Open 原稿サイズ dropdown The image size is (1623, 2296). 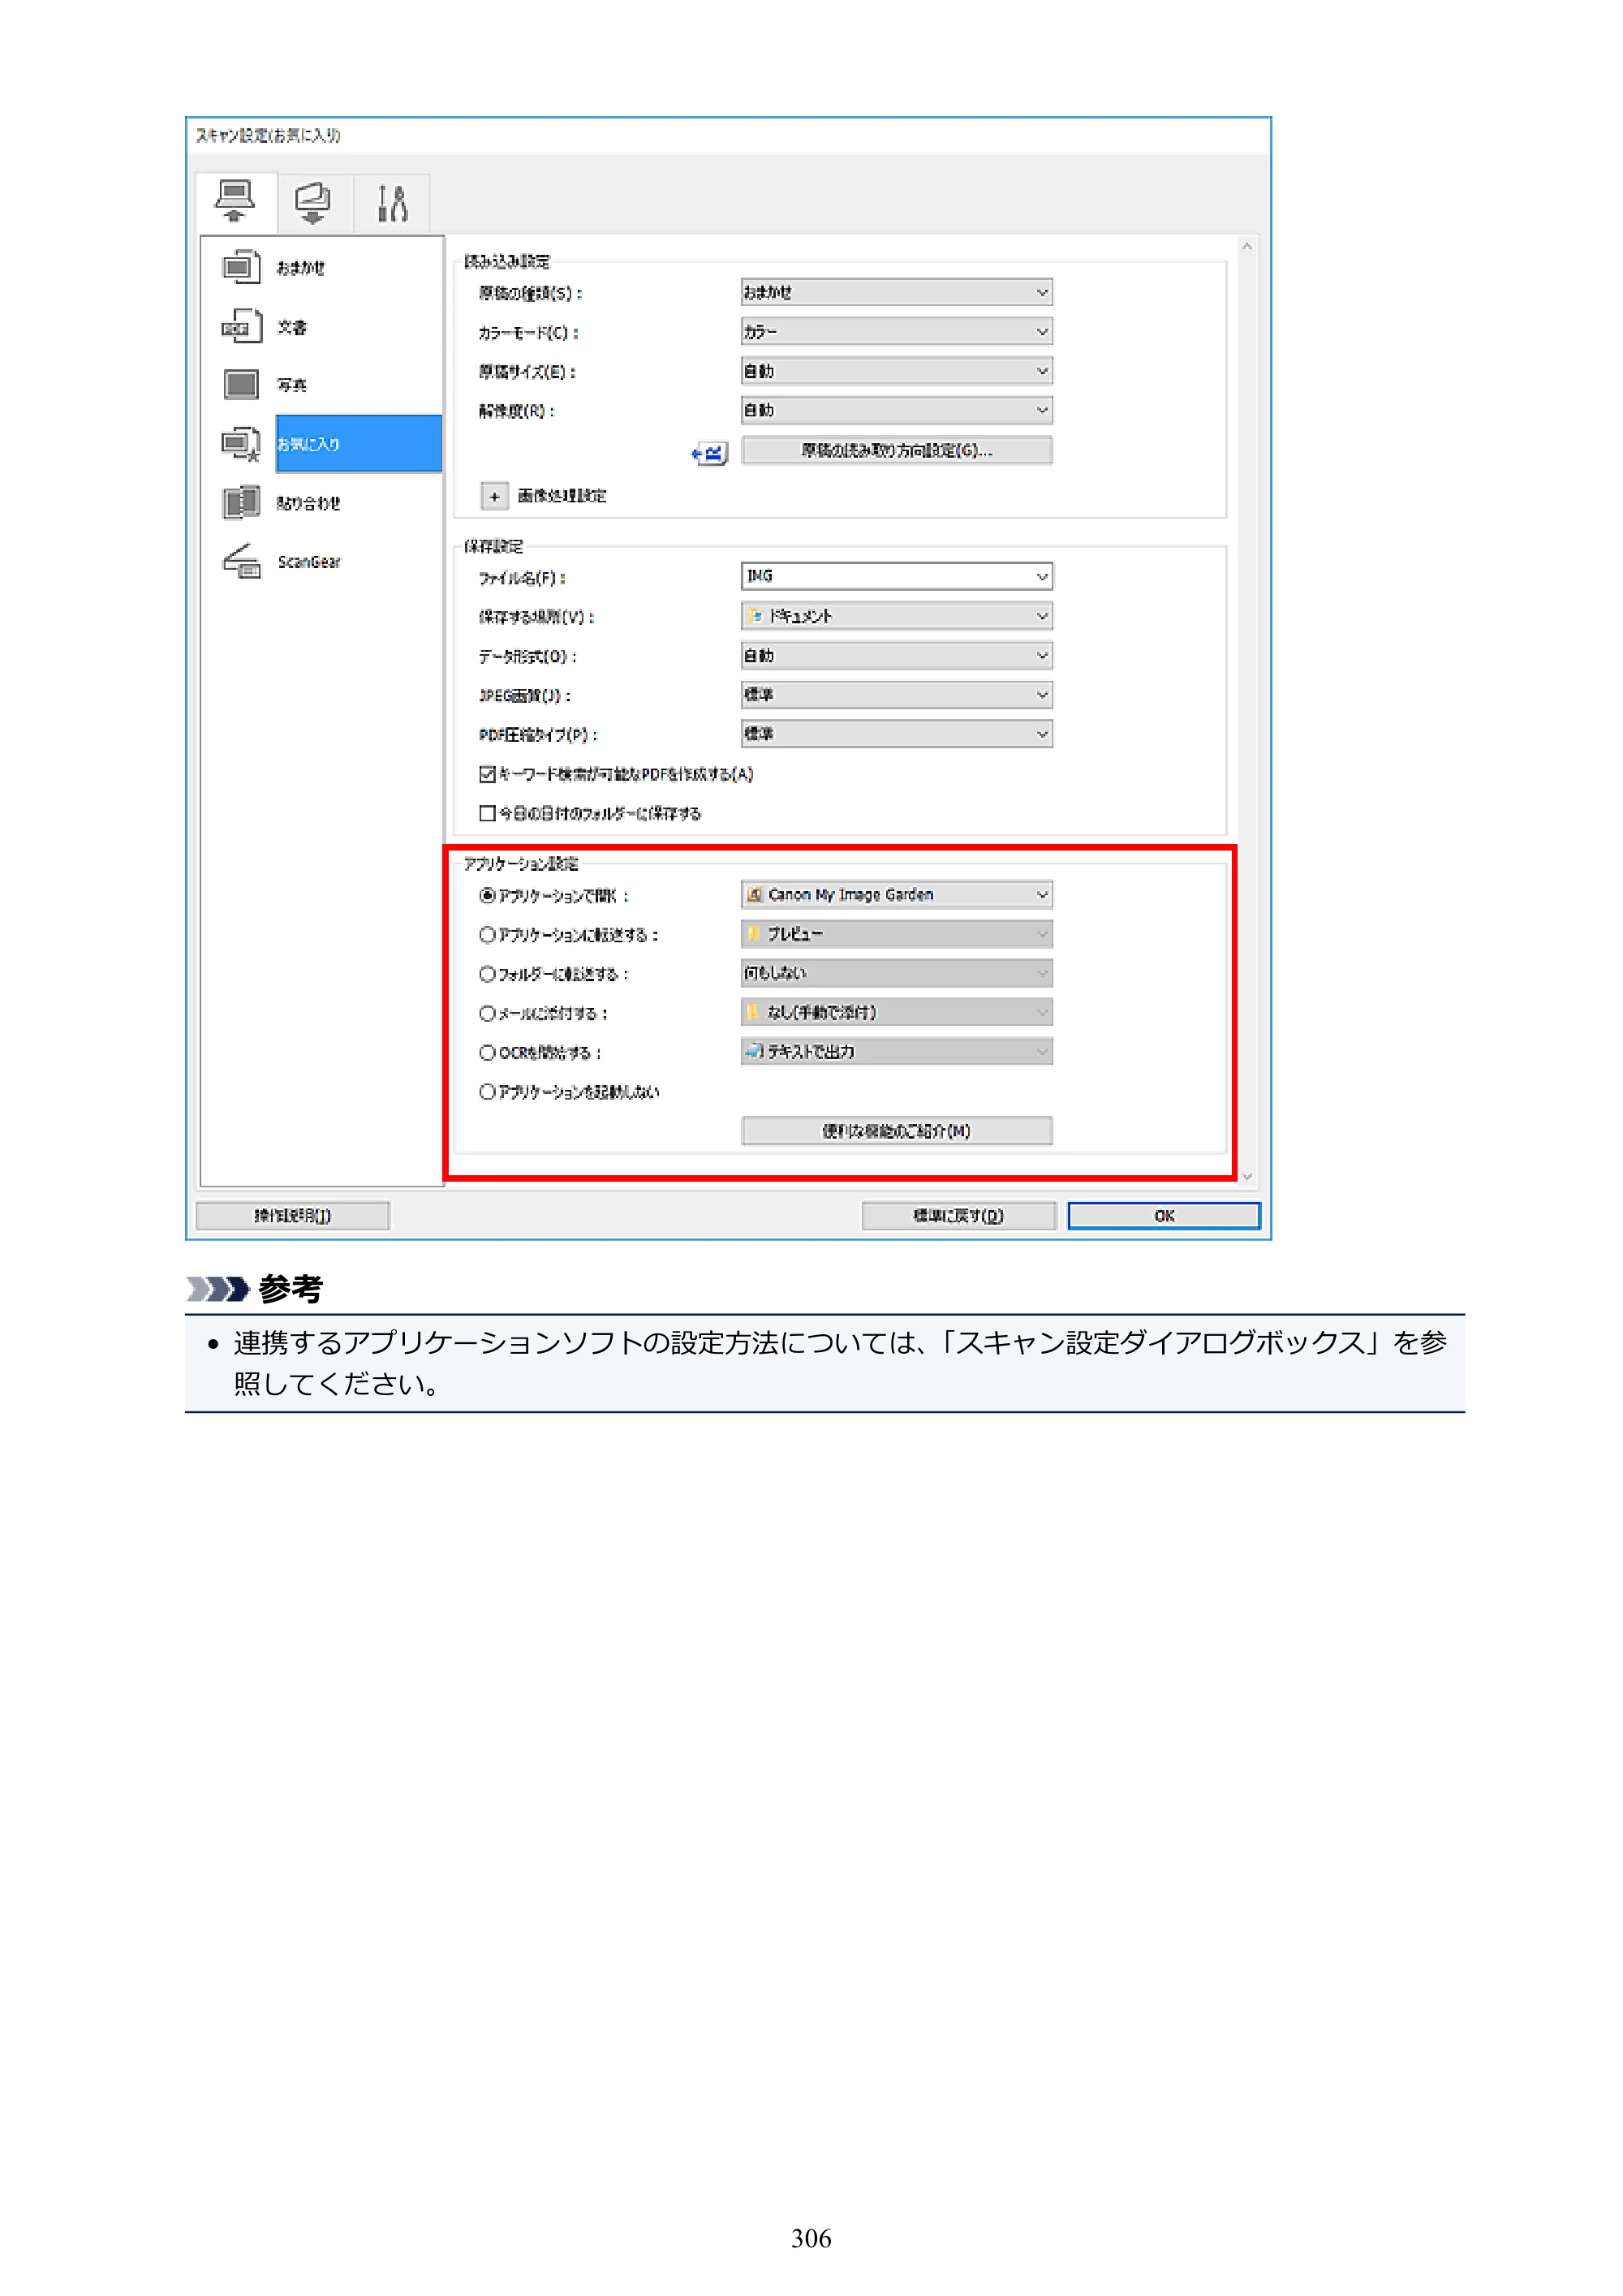pos(896,371)
